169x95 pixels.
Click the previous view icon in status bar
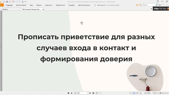pos(97,93)
